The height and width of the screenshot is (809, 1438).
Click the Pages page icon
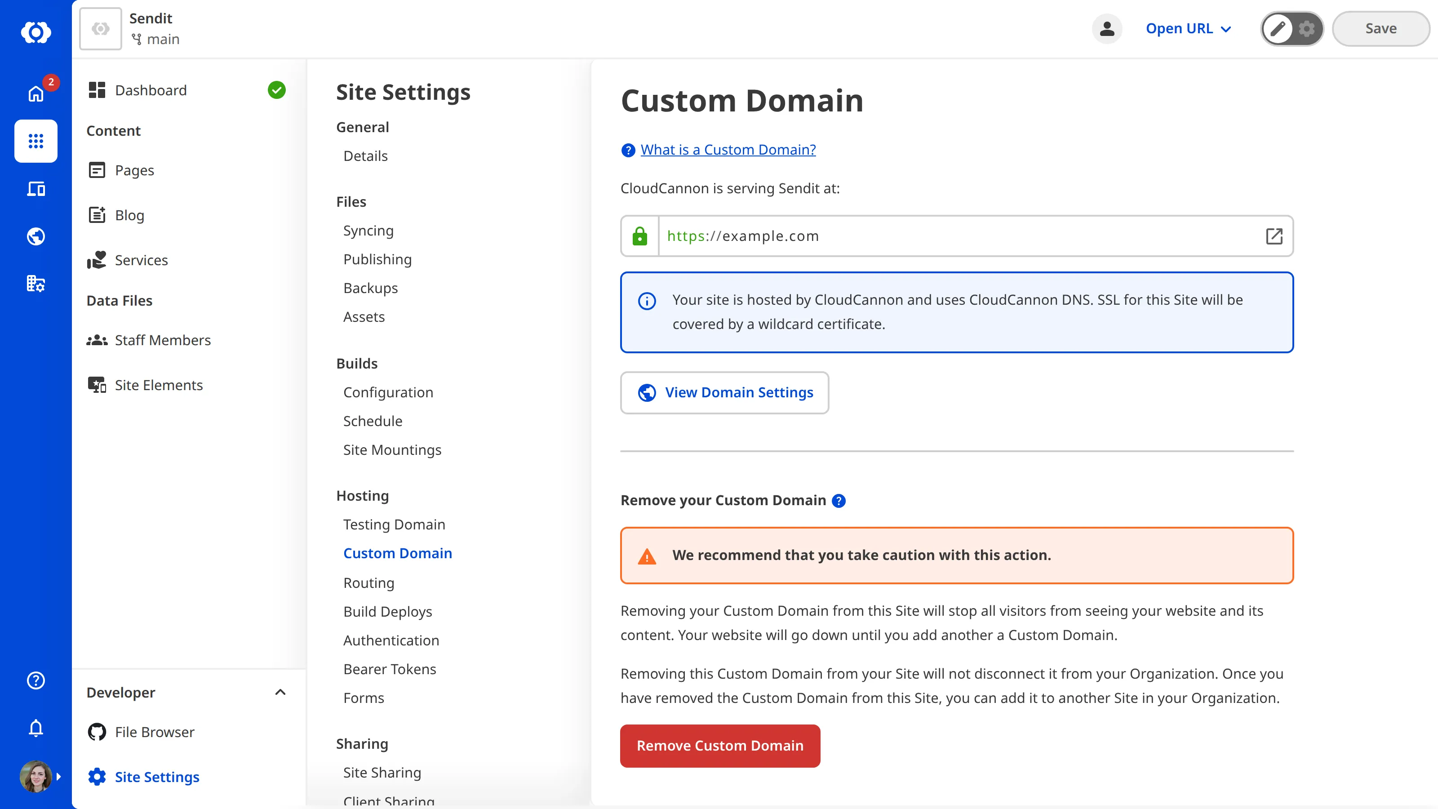(97, 170)
